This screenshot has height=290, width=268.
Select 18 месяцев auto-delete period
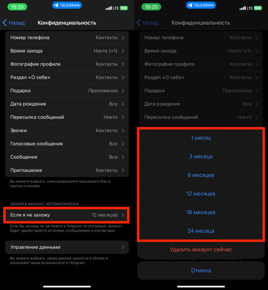[201, 212]
